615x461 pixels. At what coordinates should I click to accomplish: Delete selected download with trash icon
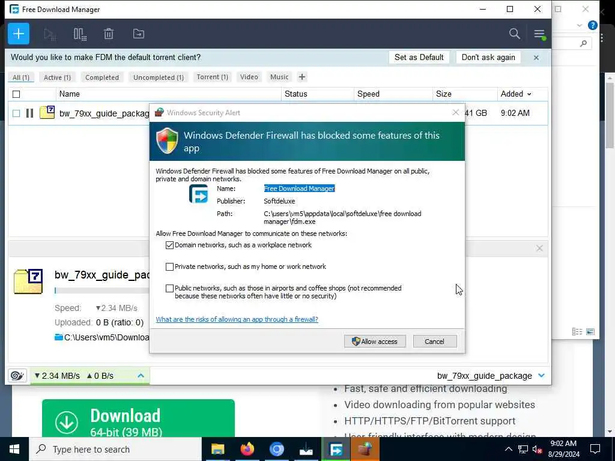[x=109, y=34]
